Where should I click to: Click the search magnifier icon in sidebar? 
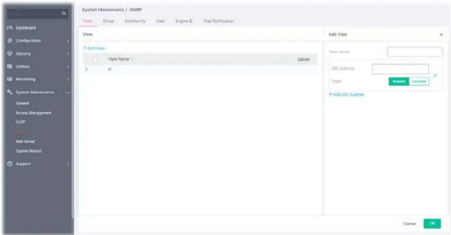[64, 13]
